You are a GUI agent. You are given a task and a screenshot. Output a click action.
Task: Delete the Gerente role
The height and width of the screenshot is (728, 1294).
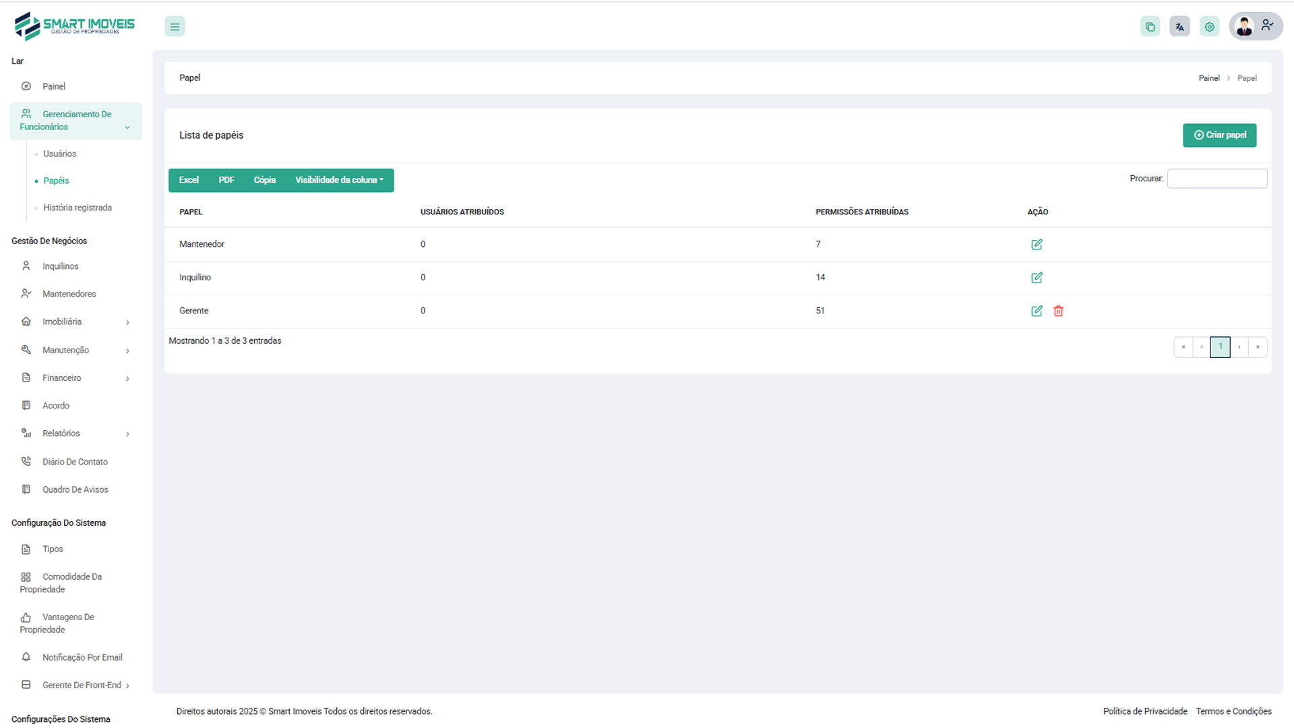(x=1058, y=311)
